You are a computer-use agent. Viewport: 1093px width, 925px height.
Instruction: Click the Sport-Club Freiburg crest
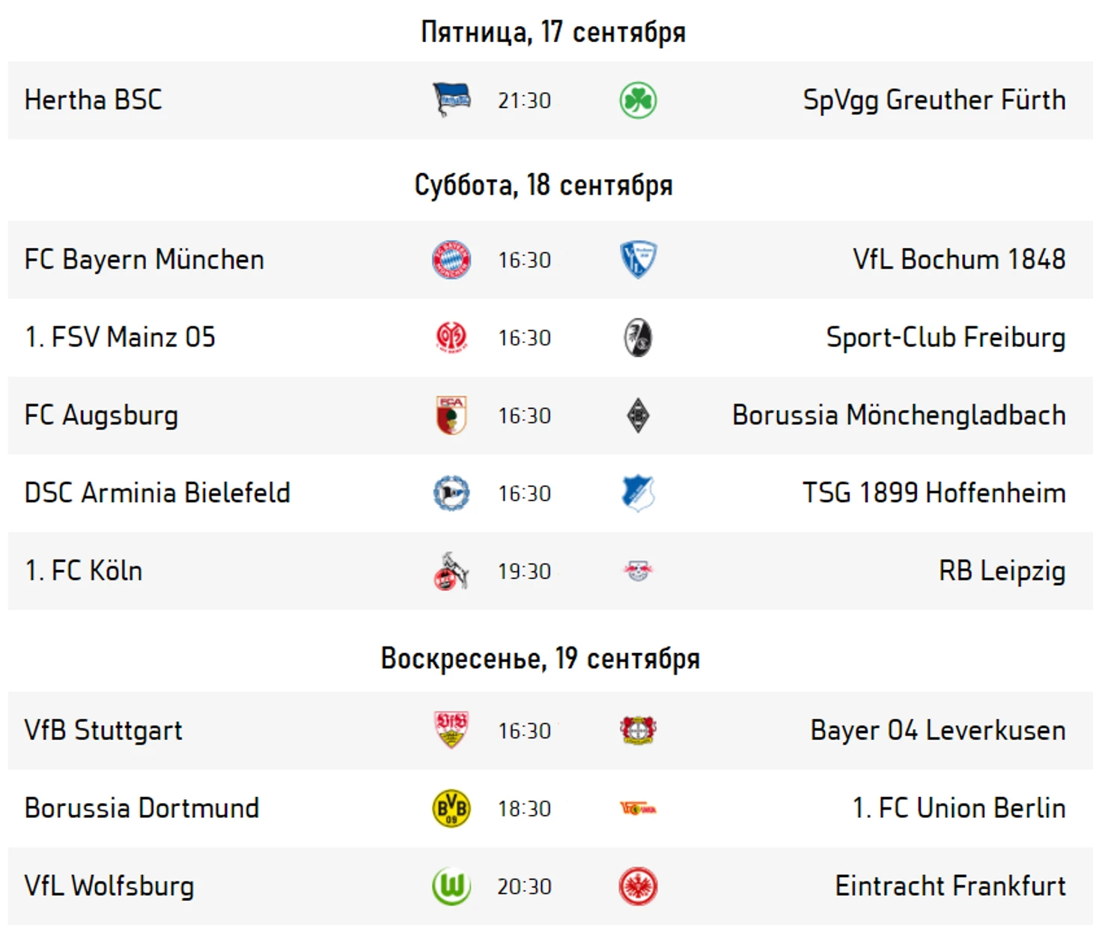tap(638, 338)
